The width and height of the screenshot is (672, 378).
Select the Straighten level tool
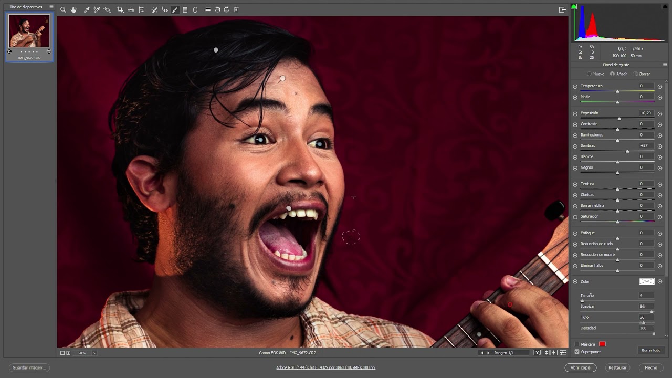point(131,9)
